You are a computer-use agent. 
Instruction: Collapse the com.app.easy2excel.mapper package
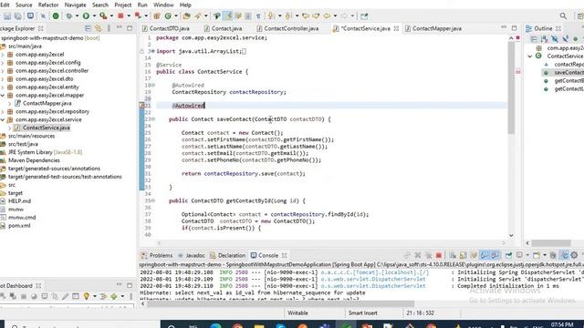(x=2, y=95)
